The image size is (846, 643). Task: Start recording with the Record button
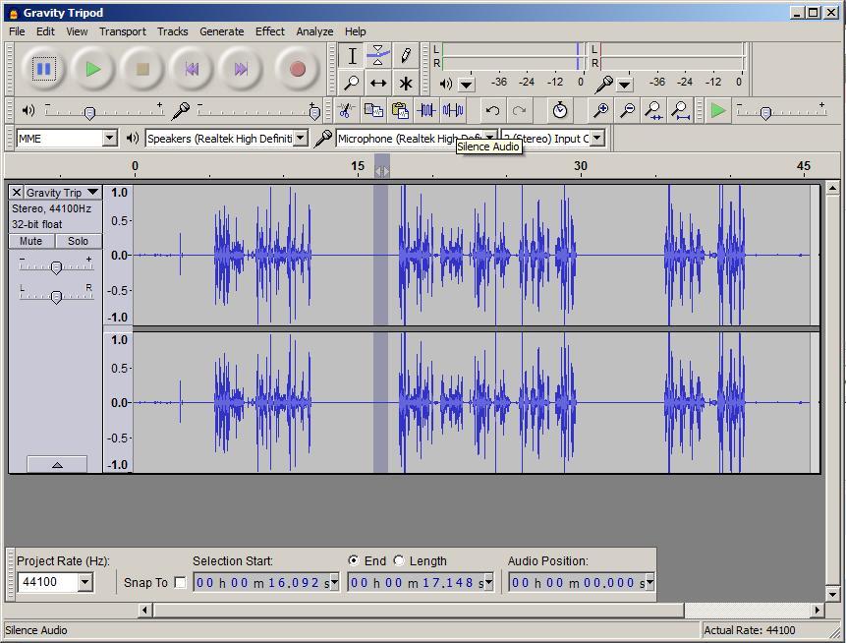coord(298,69)
